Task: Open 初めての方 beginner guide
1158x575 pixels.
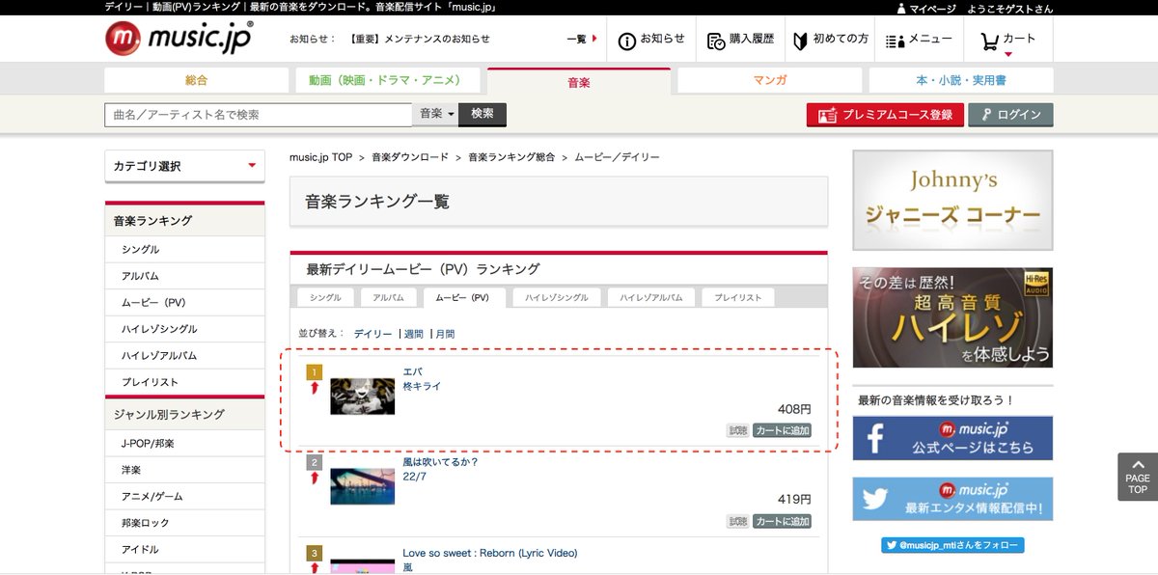Action: pyautogui.click(x=830, y=40)
